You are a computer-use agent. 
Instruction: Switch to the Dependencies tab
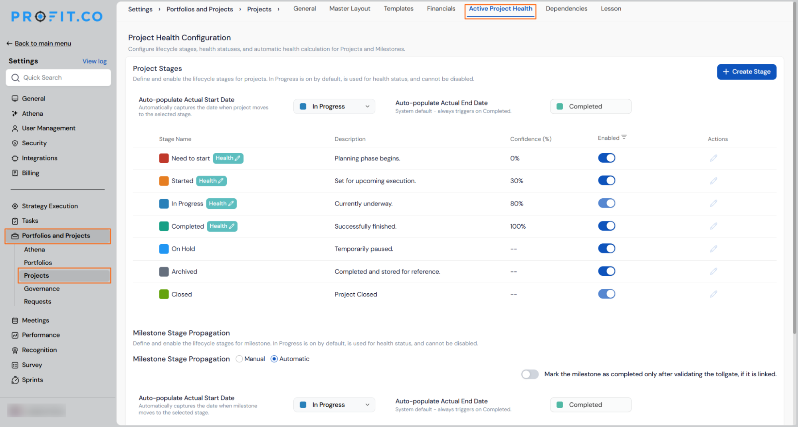click(x=566, y=9)
